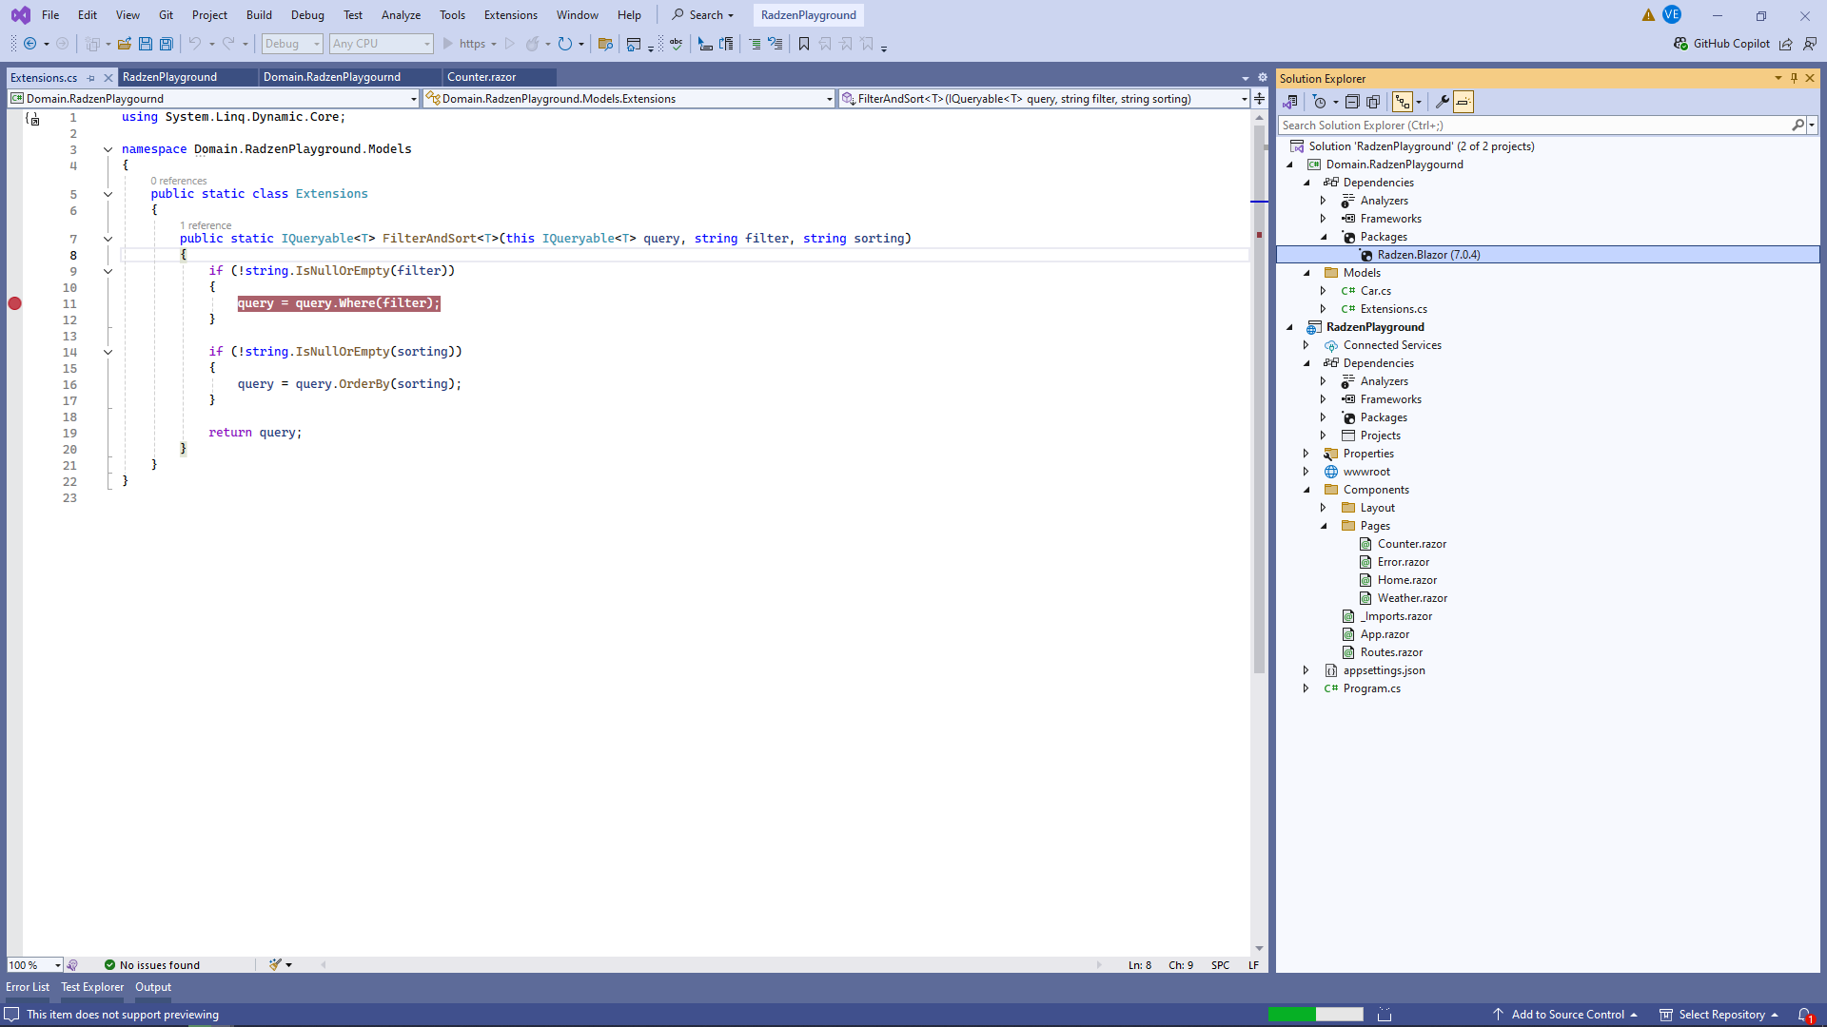Open the Build menu
Viewport: 1827px width, 1027px height.
click(x=259, y=15)
